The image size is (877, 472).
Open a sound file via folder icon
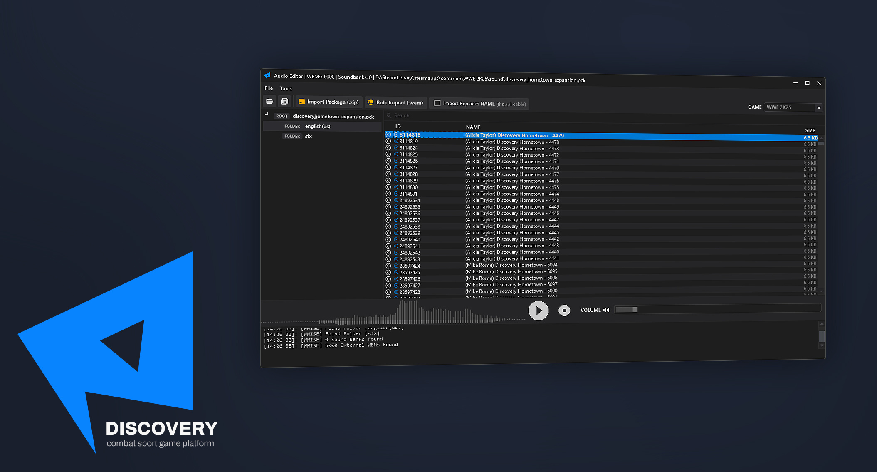click(x=270, y=101)
